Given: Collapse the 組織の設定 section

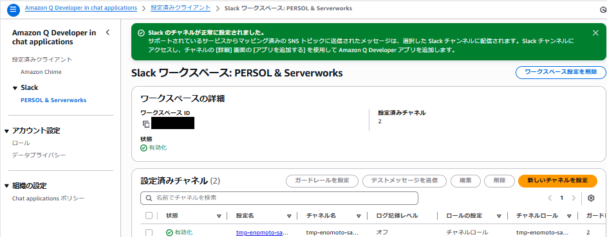Looking at the screenshot, I should pyautogui.click(x=6, y=186).
